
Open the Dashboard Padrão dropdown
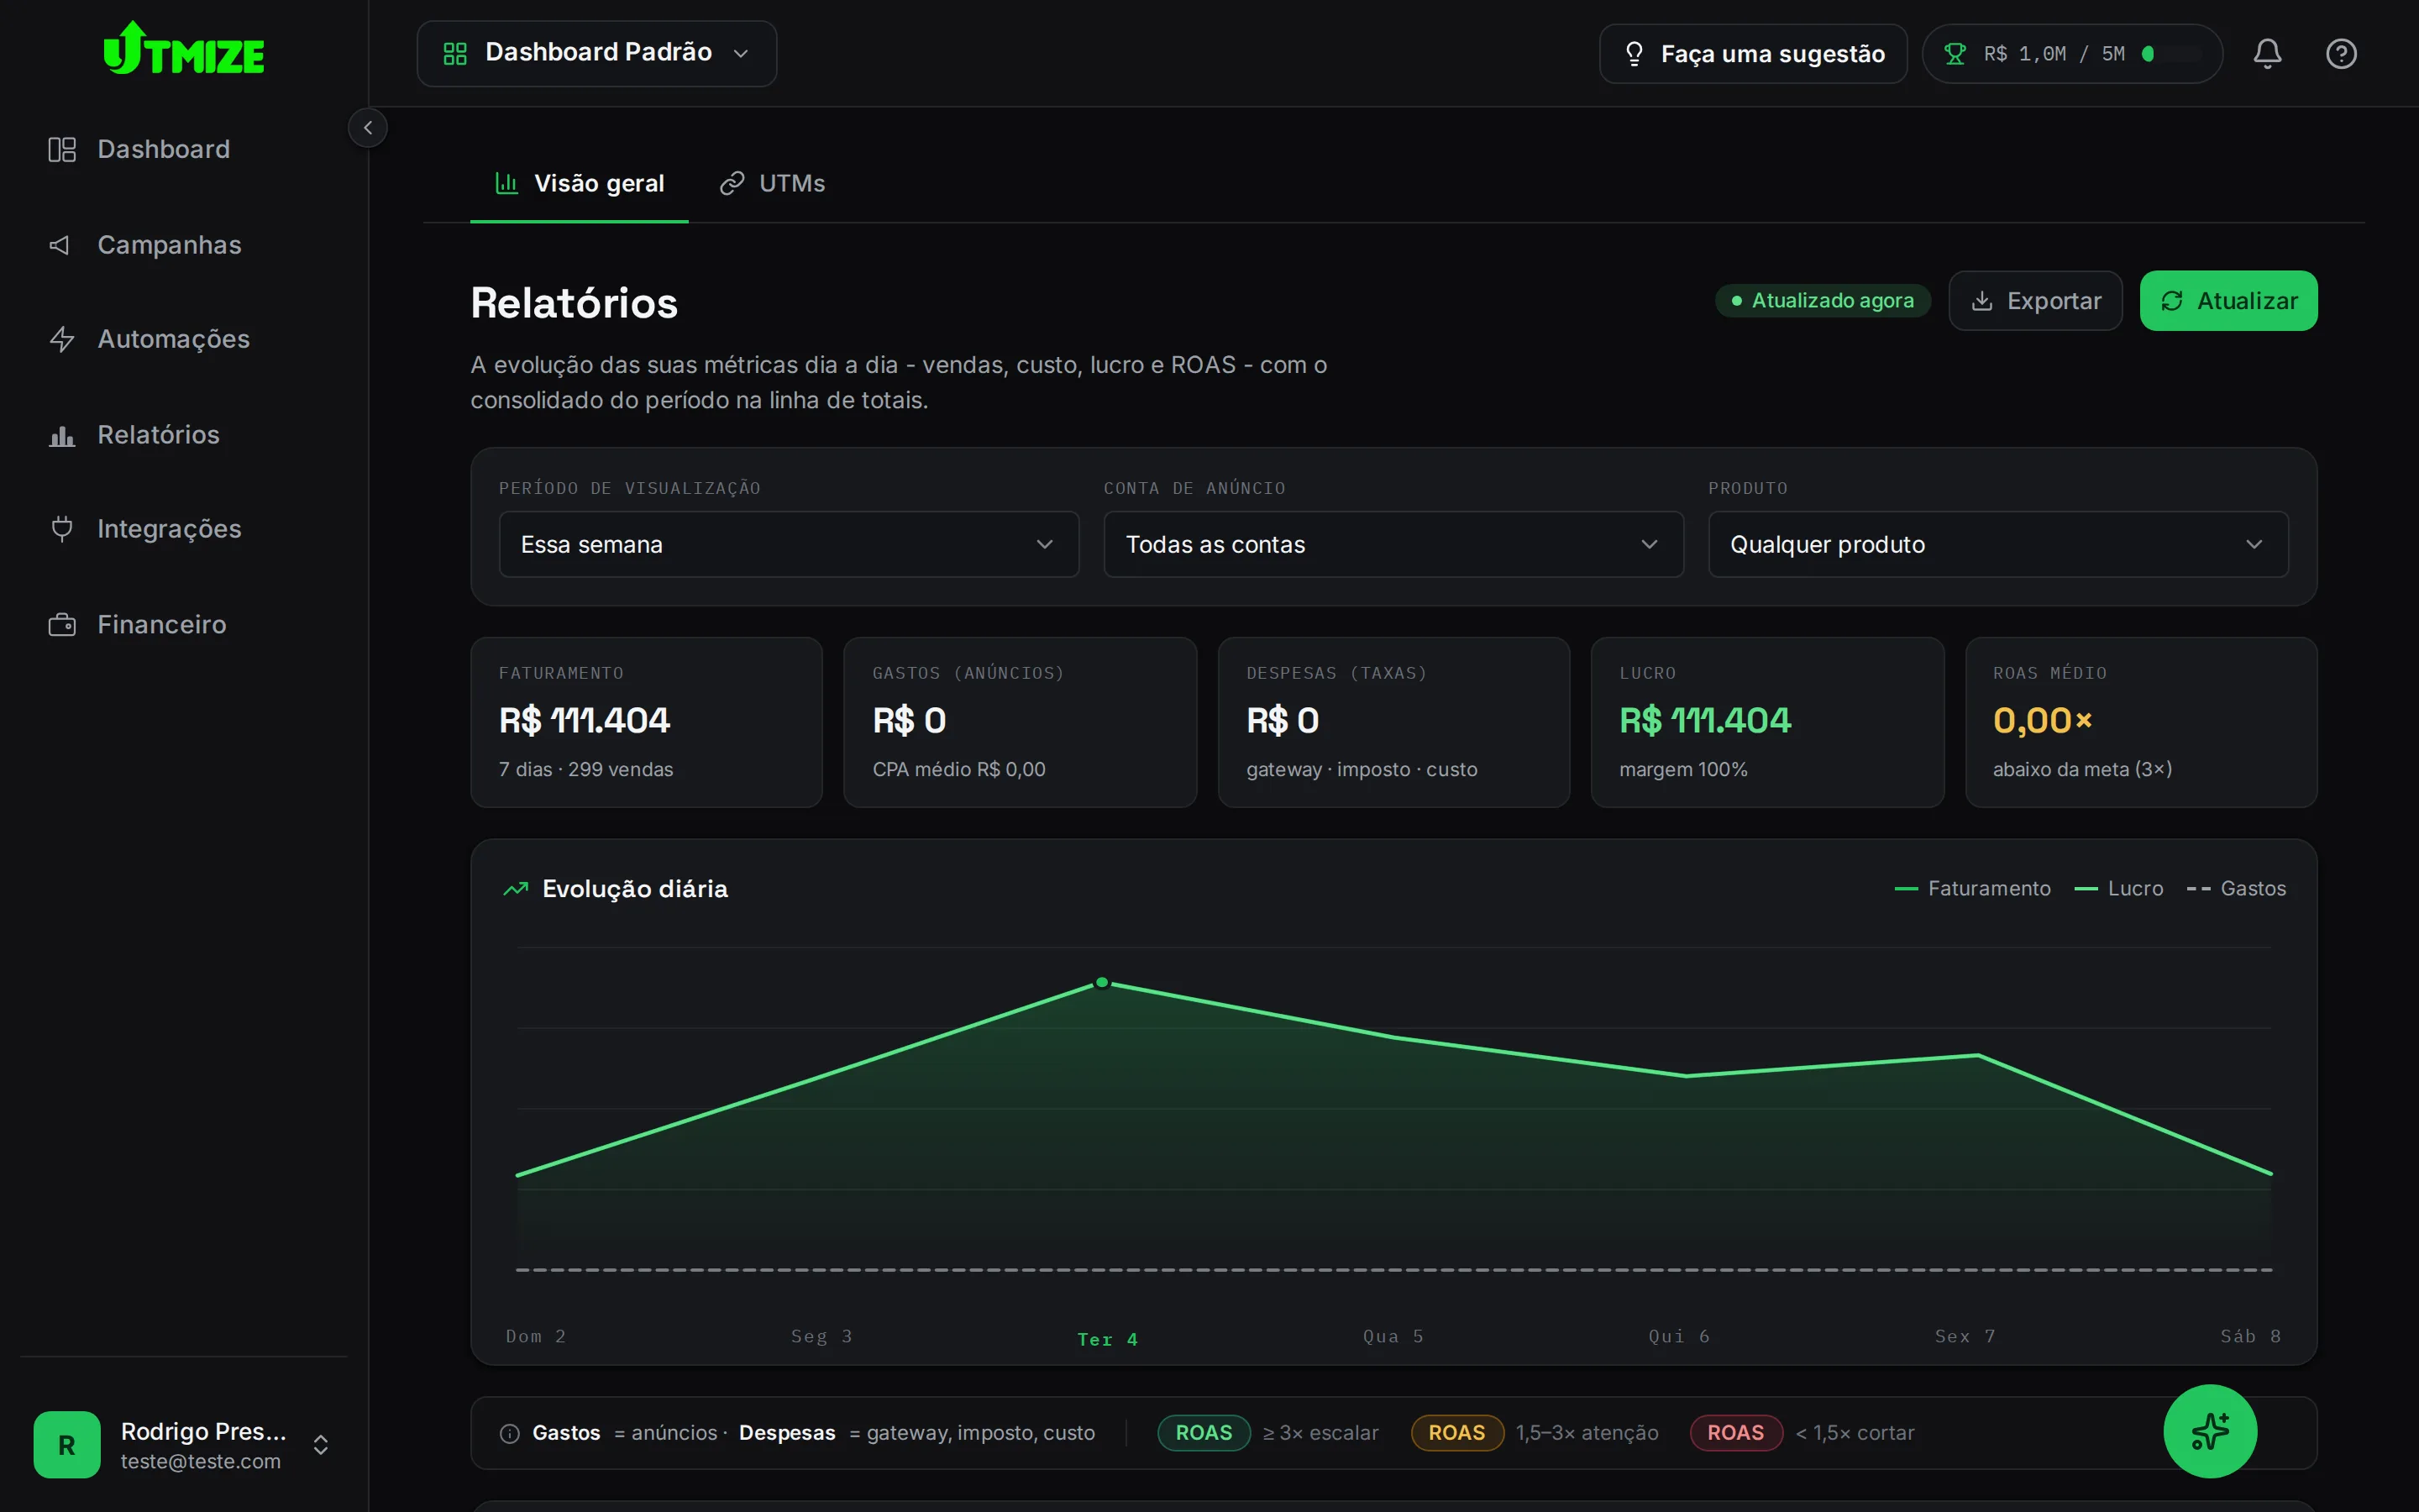[596, 53]
